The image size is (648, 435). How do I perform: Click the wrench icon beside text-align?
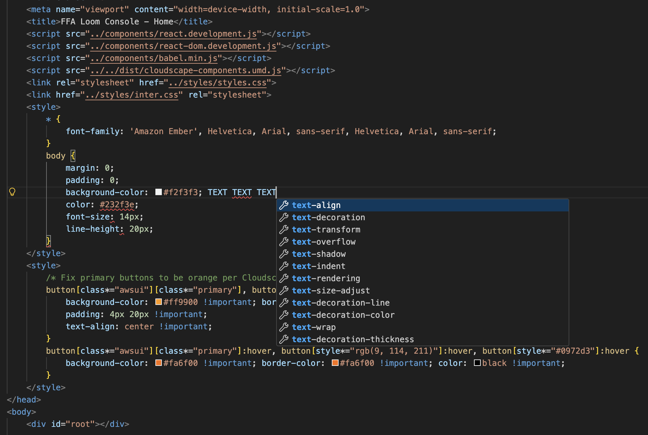(284, 205)
